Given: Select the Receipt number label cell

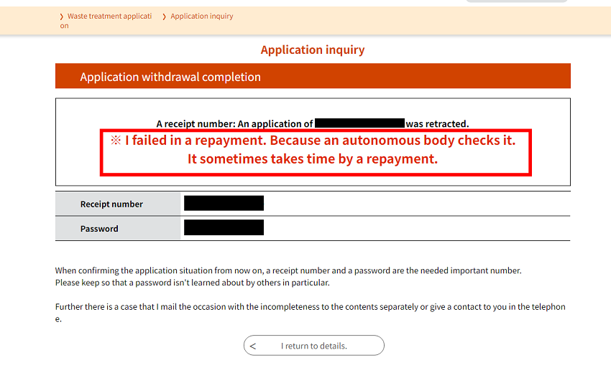Looking at the screenshot, I should click(x=118, y=204).
